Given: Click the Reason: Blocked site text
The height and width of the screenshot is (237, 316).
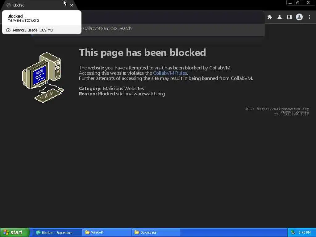Looking at the screenshot, I should (122, 94).
